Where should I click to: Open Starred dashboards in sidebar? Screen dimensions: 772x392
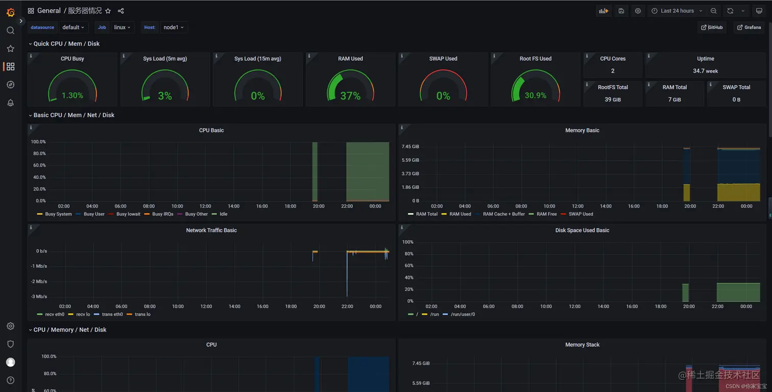10,48
